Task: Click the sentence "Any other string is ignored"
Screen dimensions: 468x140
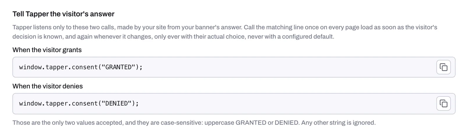Action: 338,123
